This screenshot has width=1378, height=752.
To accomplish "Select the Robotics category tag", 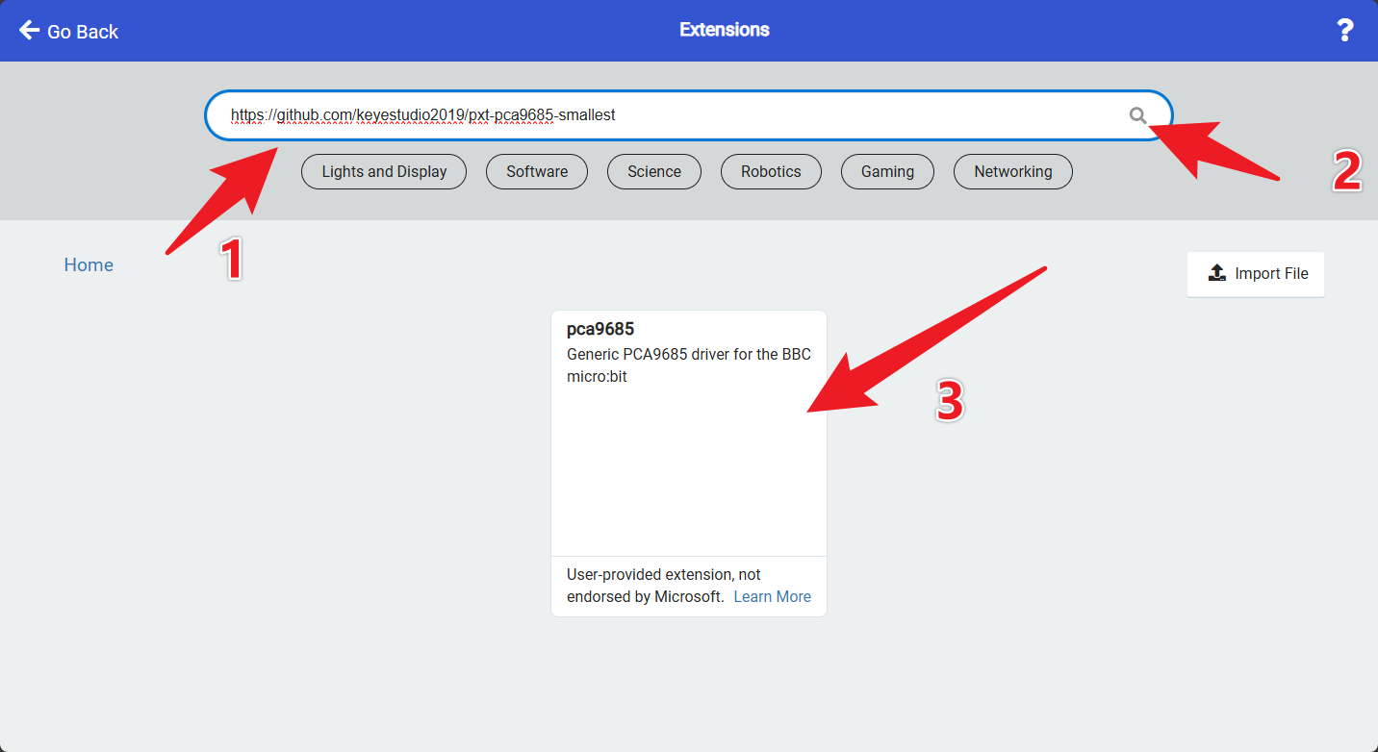I will (x=771, y=171).
